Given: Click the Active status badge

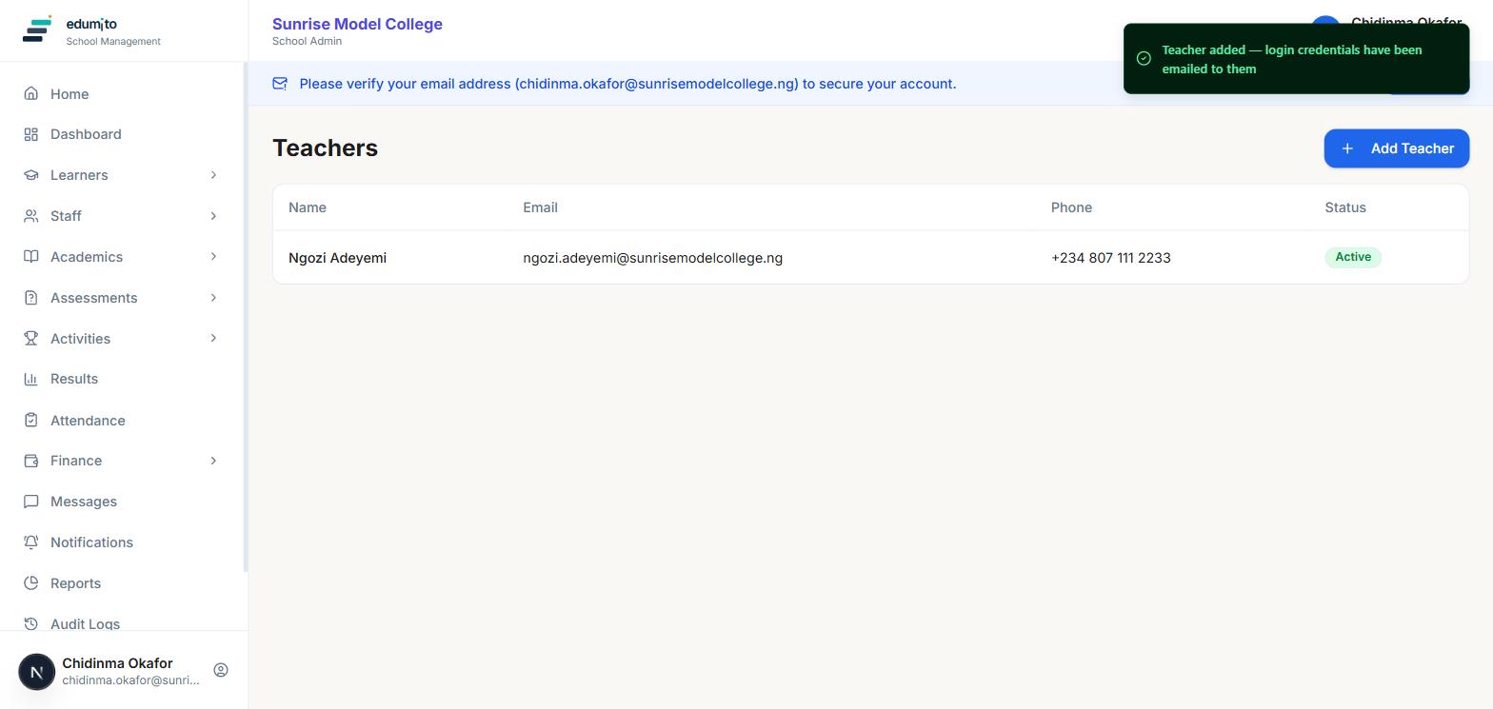Looking at the screenshot, I should tap(1353, 257).
